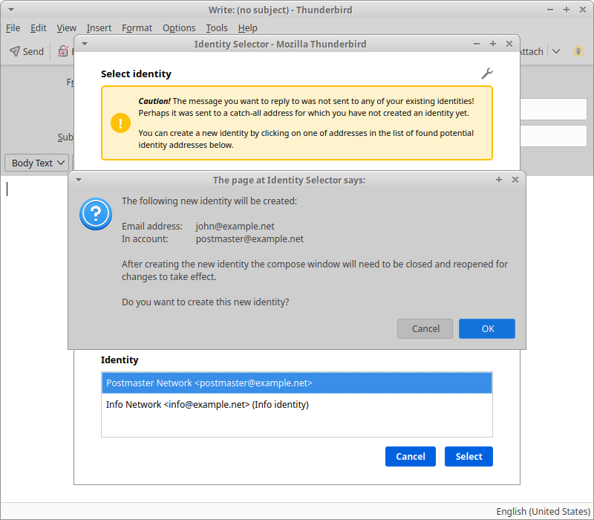Maximize the Identity Selector window

point(493,44)
